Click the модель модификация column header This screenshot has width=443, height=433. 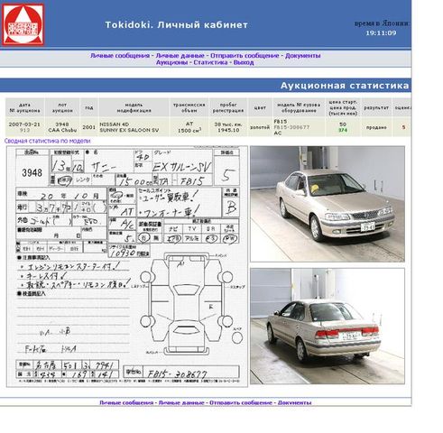[x=134, y=107]
